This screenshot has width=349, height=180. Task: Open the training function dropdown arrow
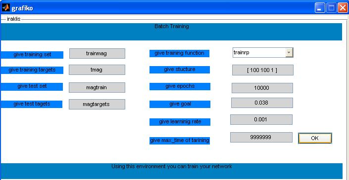pyautogui.click(x=289, y=53)
